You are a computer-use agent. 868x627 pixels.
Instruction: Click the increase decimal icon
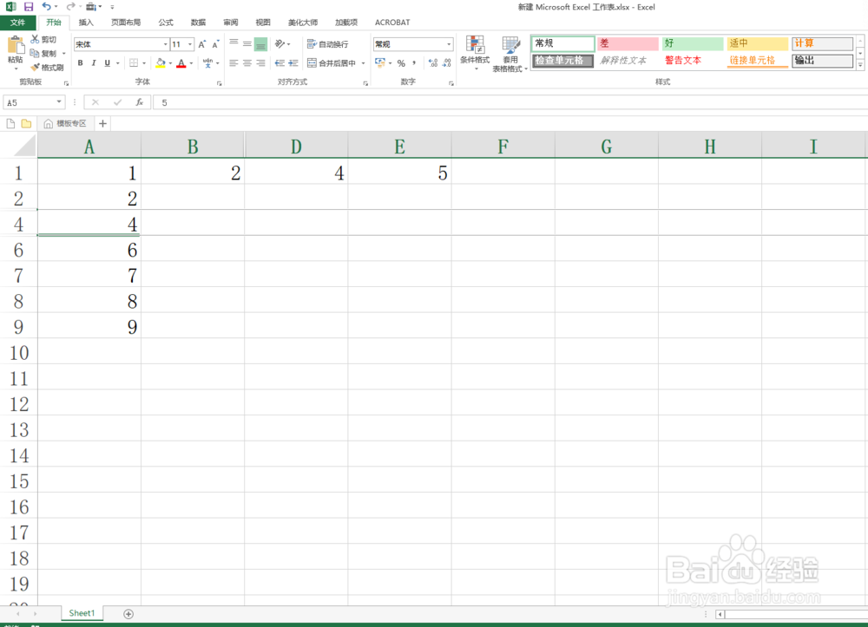click(433, 63)
